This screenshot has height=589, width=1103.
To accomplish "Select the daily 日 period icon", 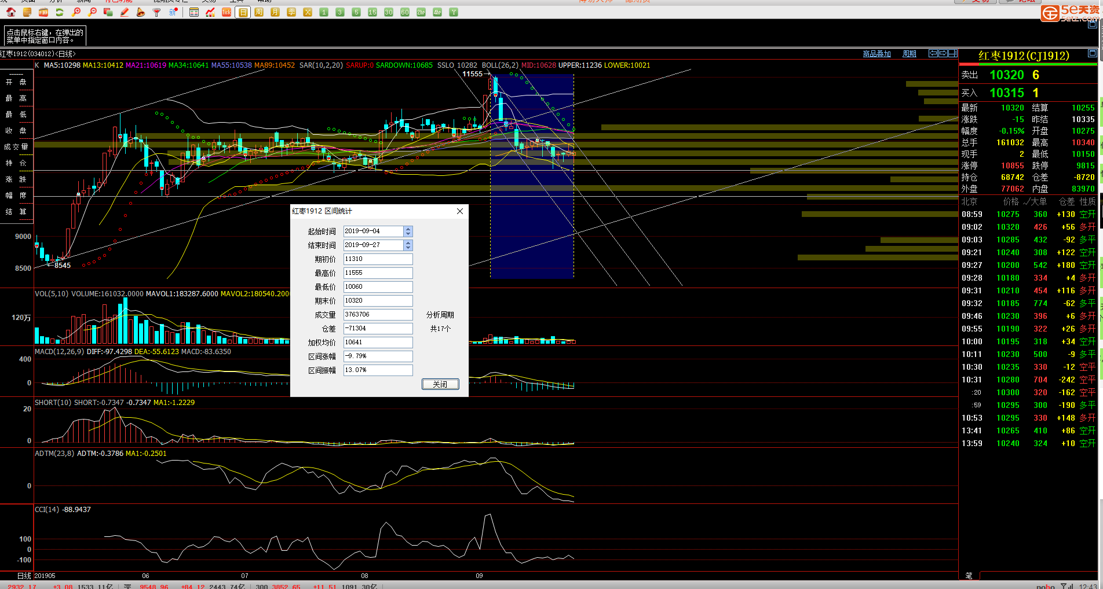I will 243,12.
